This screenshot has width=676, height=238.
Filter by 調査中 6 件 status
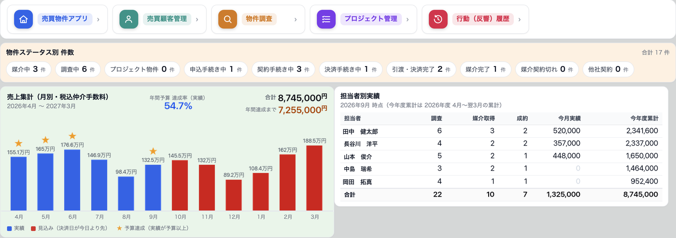click(x=78, y=69)
